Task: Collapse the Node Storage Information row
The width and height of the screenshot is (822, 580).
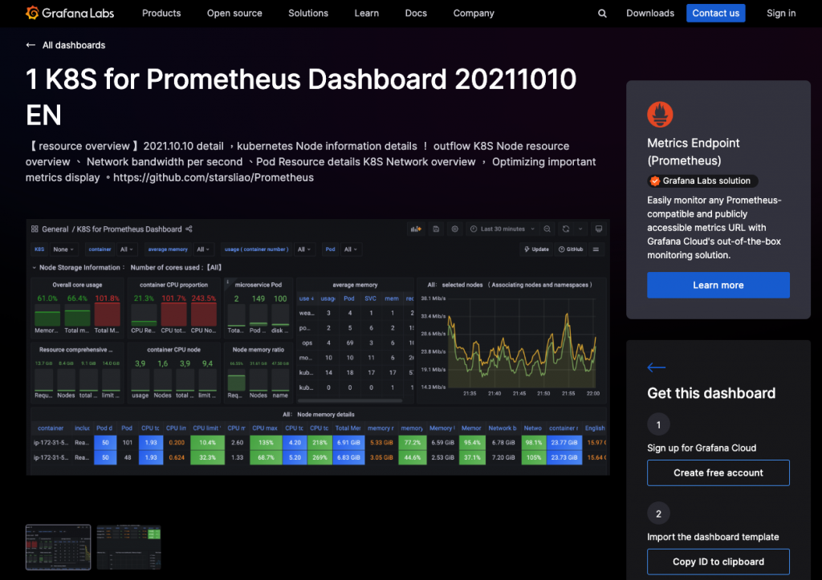Action: point(35,268)
